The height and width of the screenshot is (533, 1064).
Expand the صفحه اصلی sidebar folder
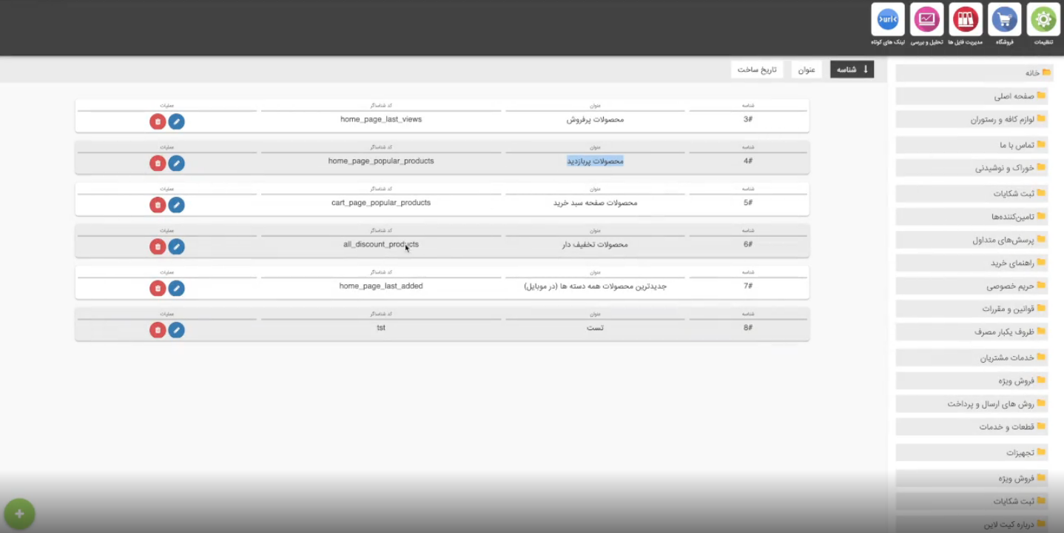(x=971, y=96)
